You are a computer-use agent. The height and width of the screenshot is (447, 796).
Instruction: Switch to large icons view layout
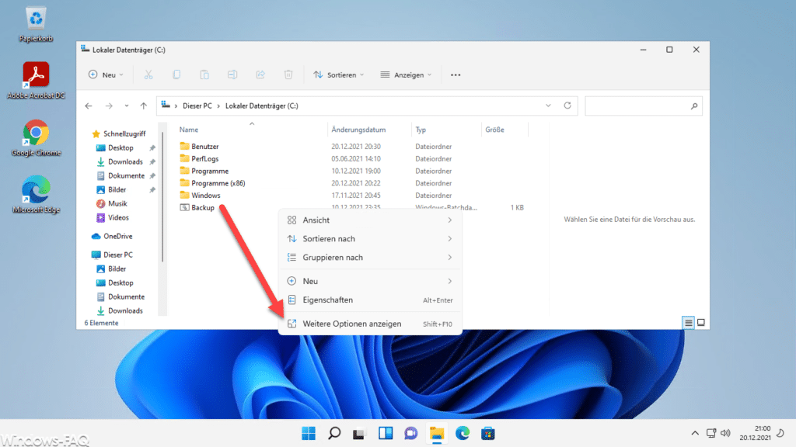tap(701, 323)
